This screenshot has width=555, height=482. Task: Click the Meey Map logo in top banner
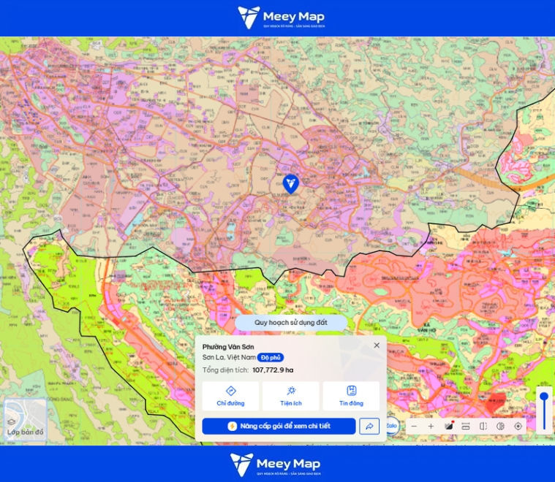[282, 17]
